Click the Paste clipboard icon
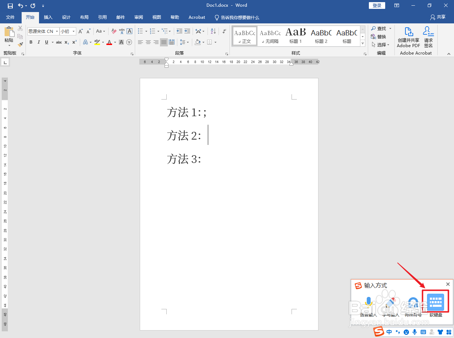Image resolution: width=454 pixels, height=338 pixels. [x=9, y=32]
